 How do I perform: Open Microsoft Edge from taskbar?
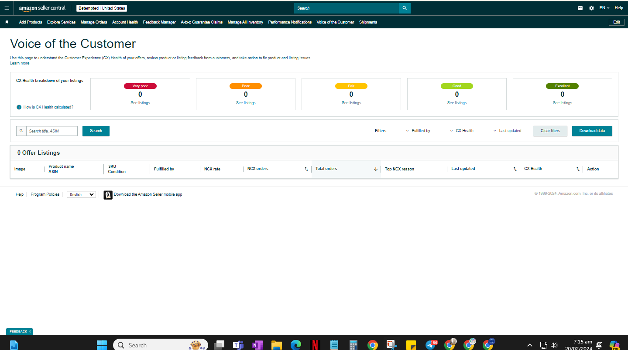click(296, 345)
